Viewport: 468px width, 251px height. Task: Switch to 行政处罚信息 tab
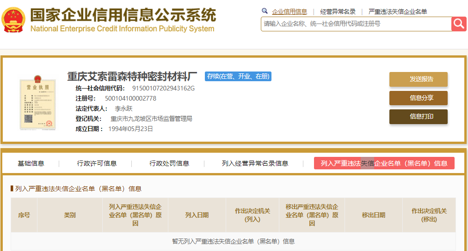tap(169, 163)
